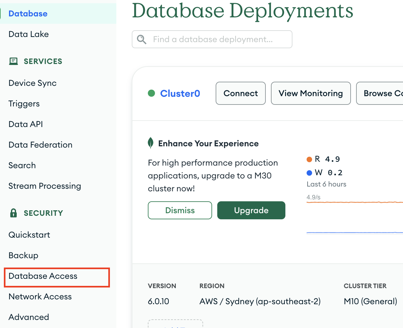The height and width of the screenshot is (328, 403).
Task: Go to Database Access settings
Action: tap(43, 276)
